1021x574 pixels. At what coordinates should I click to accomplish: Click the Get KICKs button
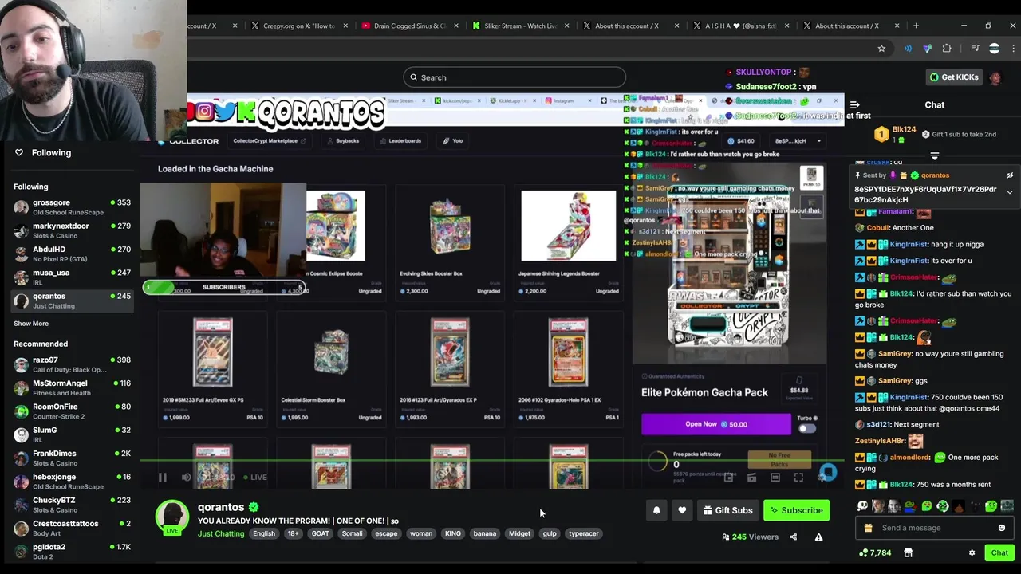pos(953,77)
